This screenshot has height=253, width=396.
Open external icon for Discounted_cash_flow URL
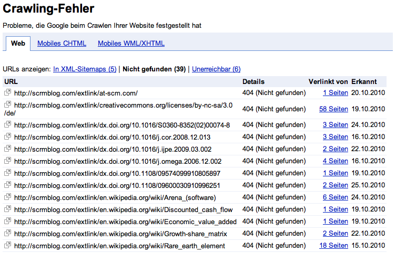[8, 209]
